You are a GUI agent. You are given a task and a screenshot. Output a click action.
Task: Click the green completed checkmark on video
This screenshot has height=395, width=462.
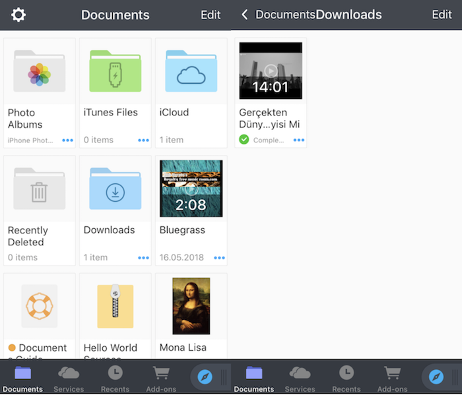(x=244, y=140)
